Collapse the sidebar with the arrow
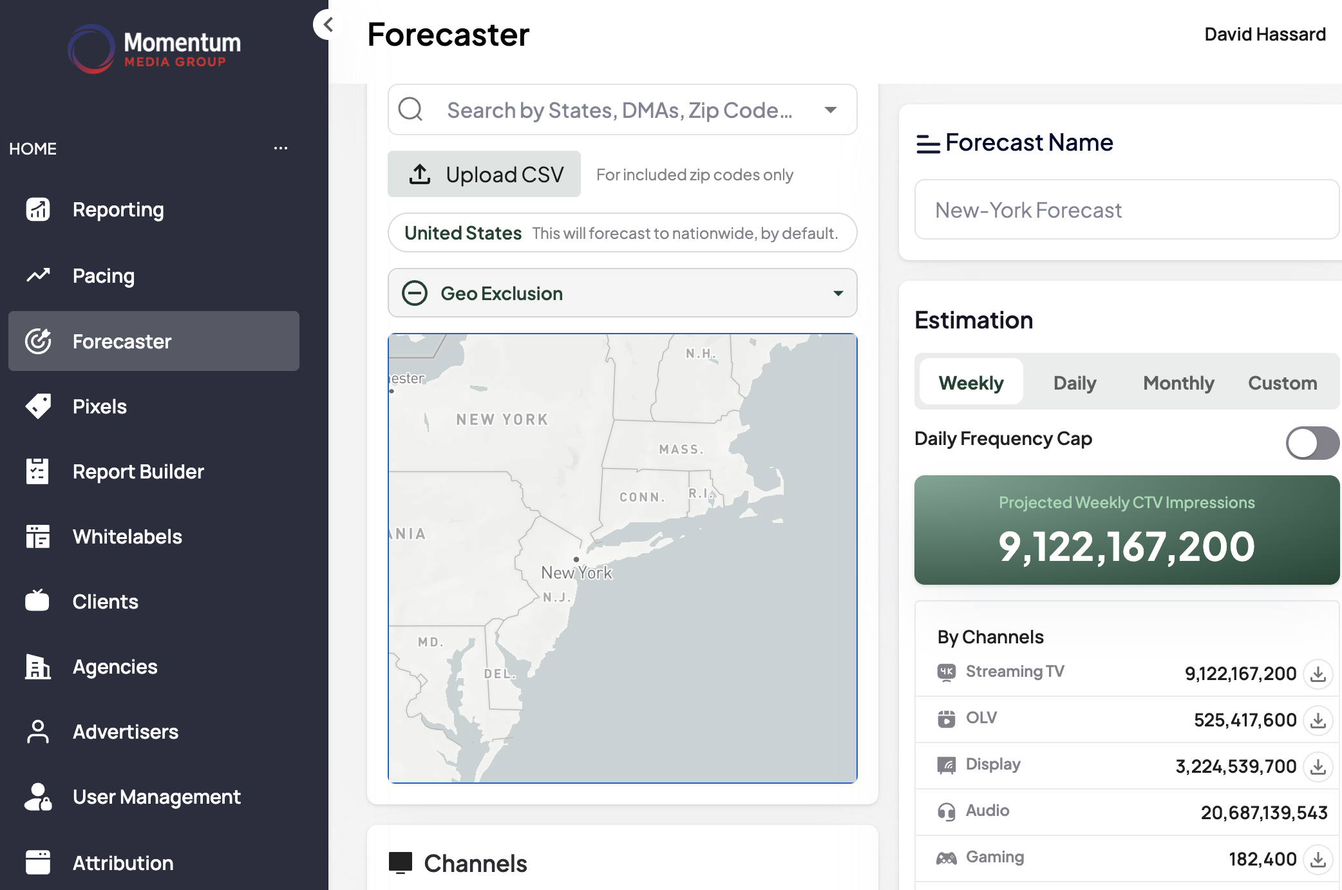The height and width of the screenshot is (890, 1342). (x=328, y=25)
